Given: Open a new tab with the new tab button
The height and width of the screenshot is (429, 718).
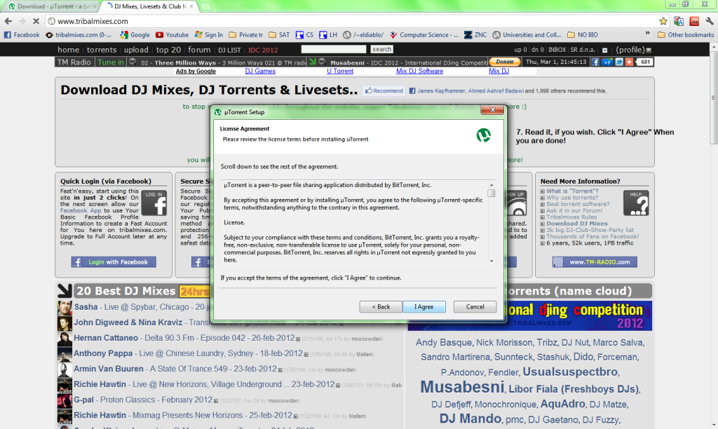Looking at the screenshot, I should click(x=205, y=6).
